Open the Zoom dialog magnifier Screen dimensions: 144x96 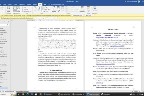coord(35,9)
